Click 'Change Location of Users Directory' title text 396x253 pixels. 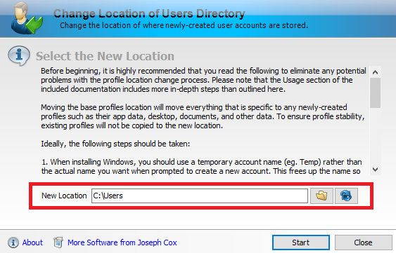[x=149, y=13]
